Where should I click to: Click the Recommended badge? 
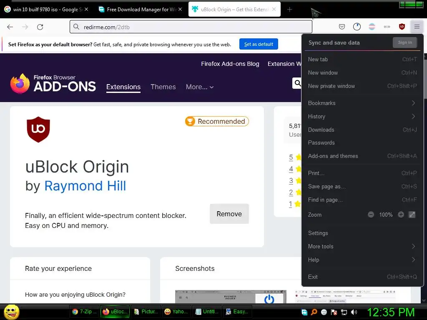click(x=217, y=121)
